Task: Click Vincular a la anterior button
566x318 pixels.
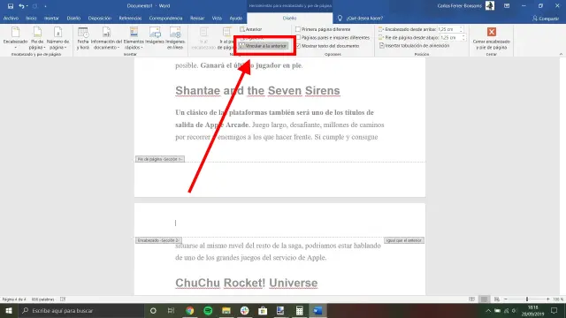Action: pos(264,46)
